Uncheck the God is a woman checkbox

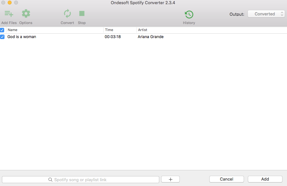click(2, 37)
